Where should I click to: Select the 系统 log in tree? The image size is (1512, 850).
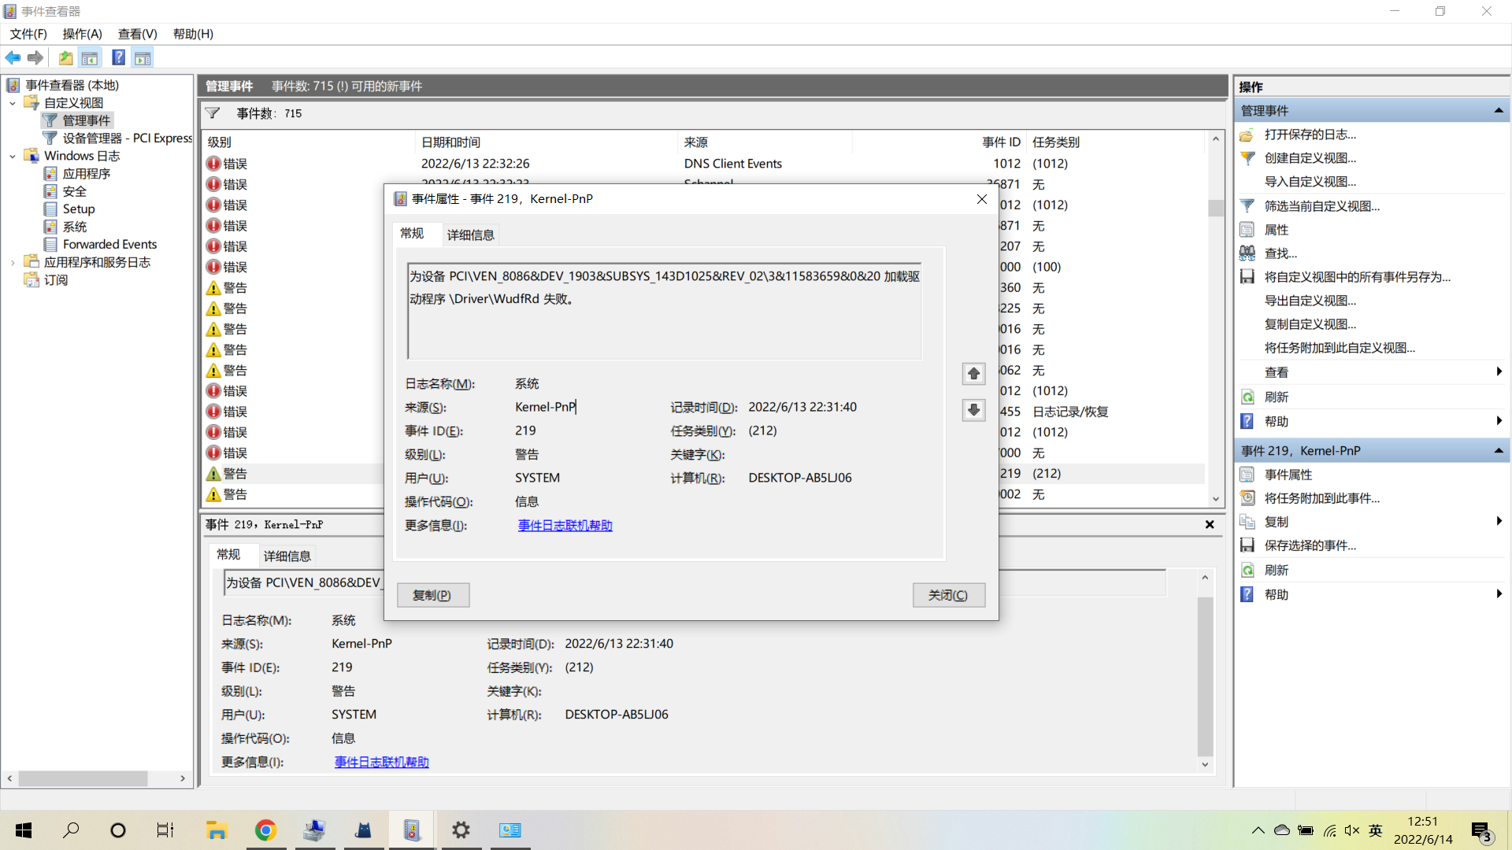pos(75,227)
